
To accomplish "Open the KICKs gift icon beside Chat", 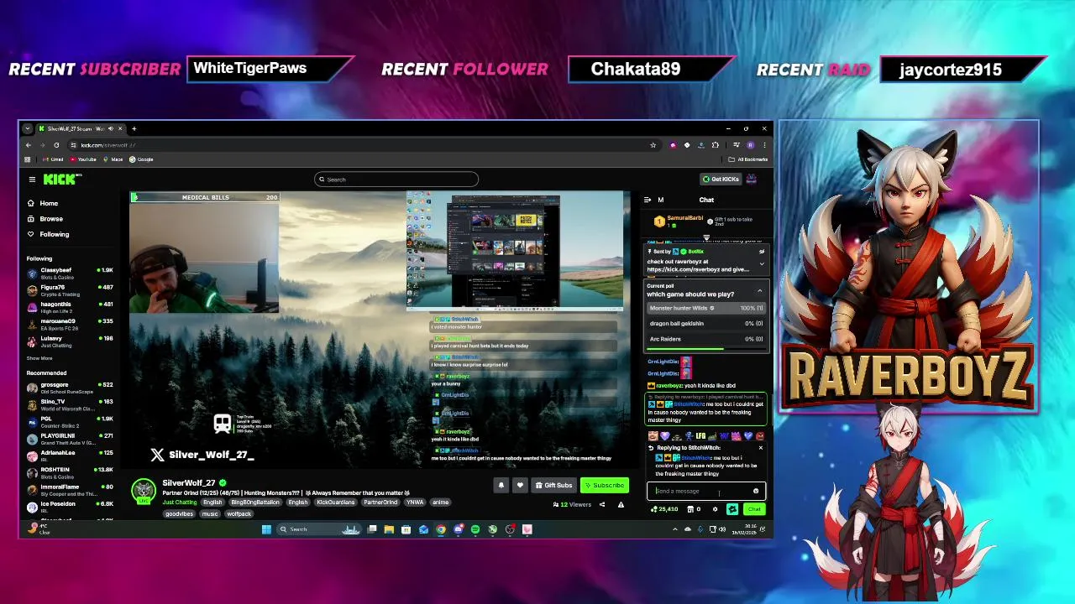I will coord(732,509).
